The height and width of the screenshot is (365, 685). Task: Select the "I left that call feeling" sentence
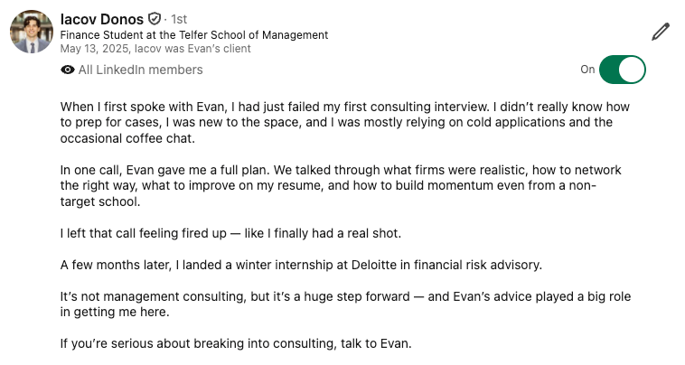coord(230,233)
